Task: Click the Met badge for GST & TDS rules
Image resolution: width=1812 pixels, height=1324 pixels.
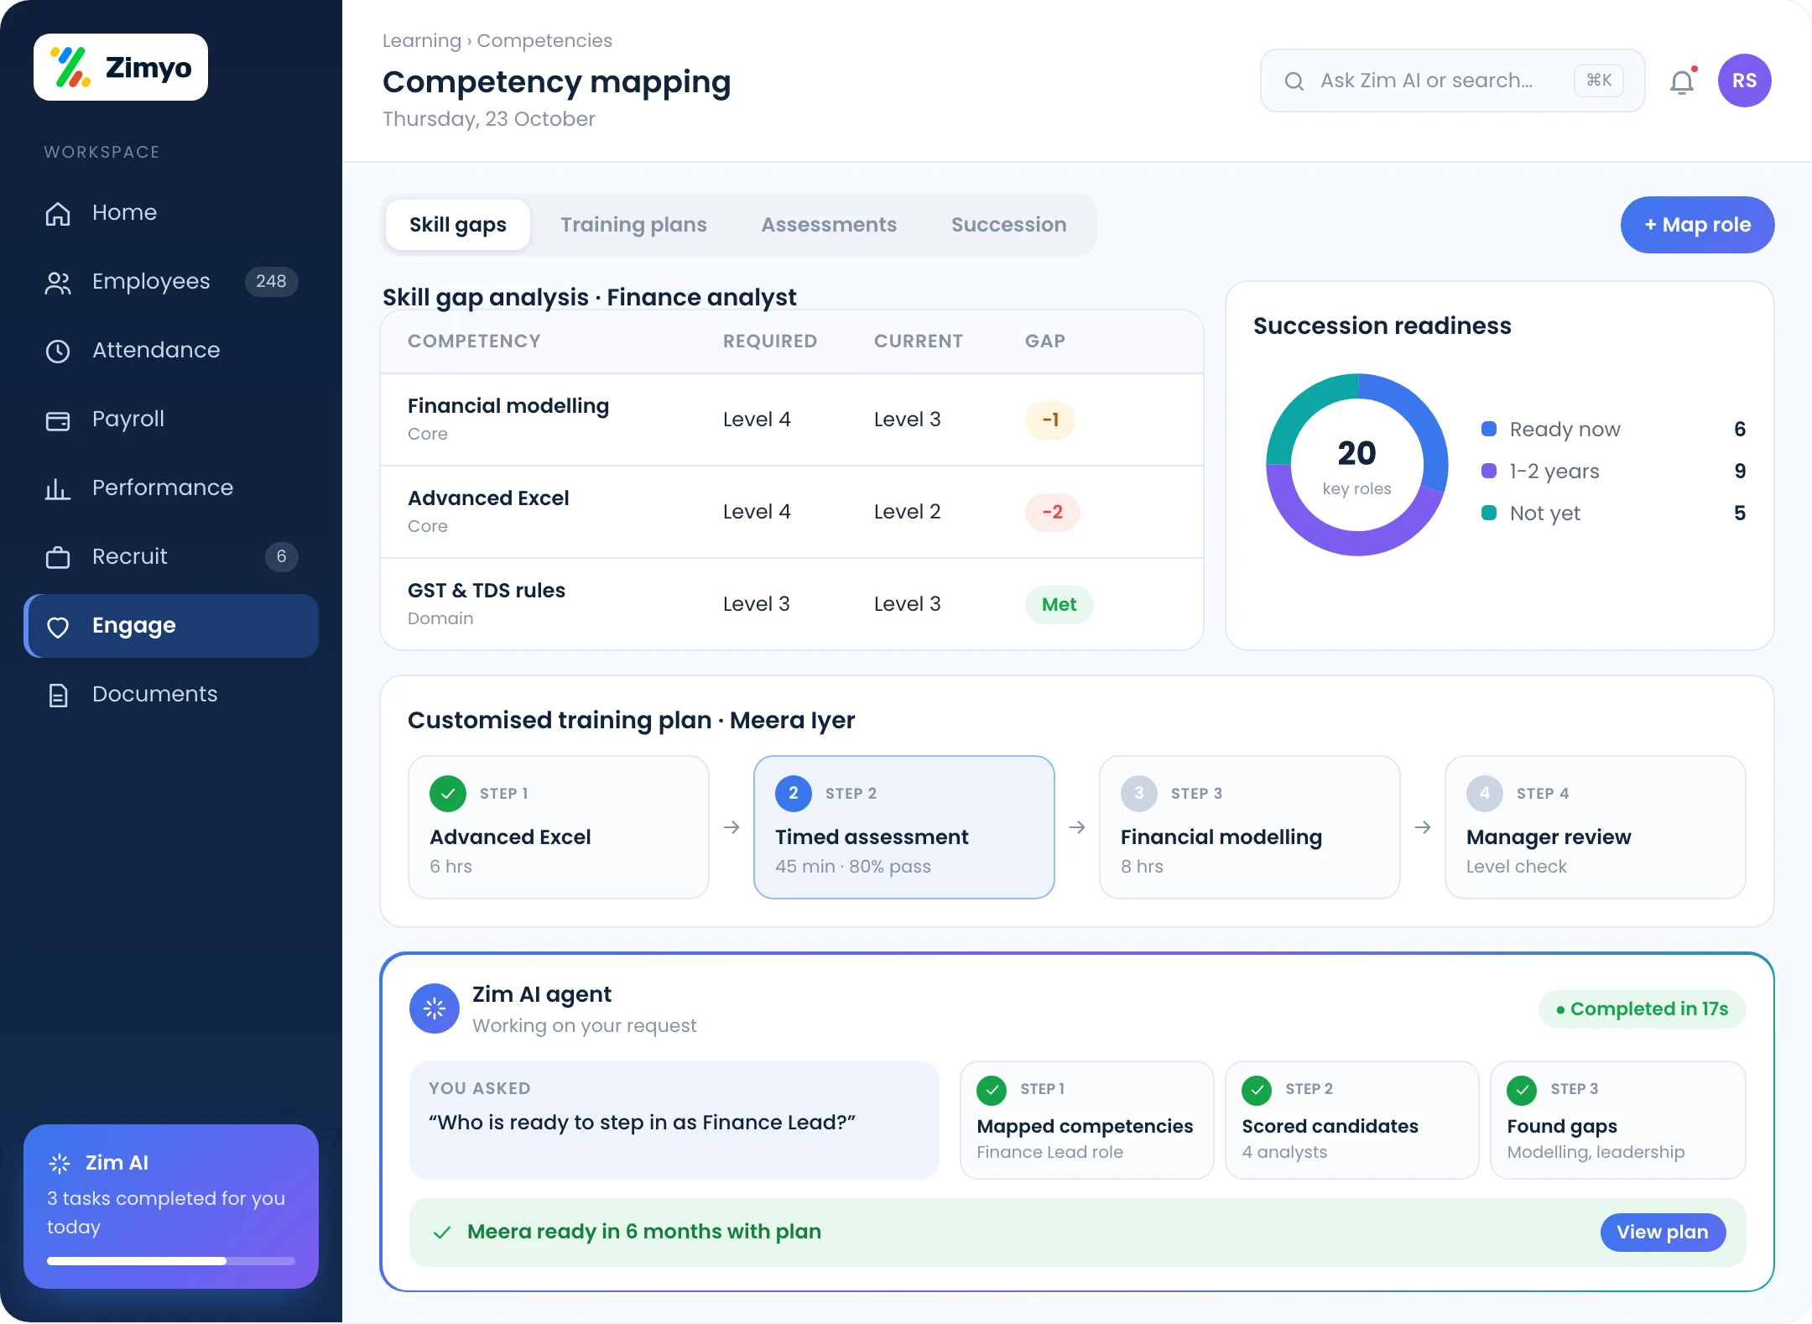Action: (x=1060, y=604)
